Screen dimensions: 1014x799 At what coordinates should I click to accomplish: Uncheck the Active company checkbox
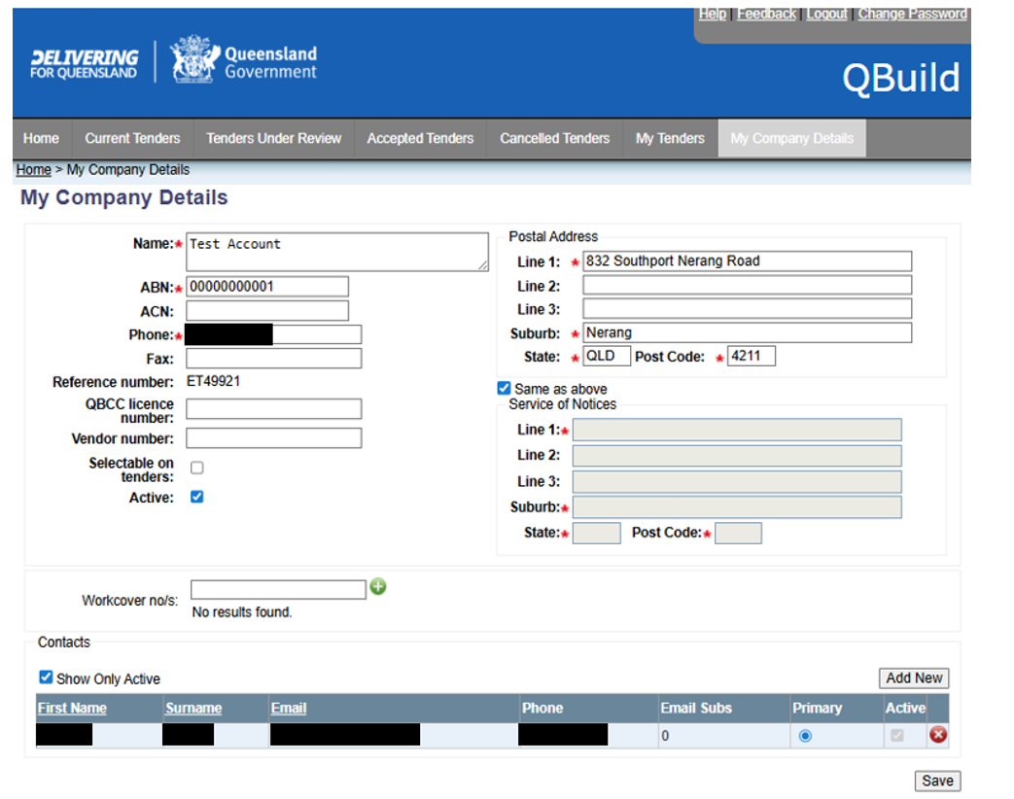[197, 497]
